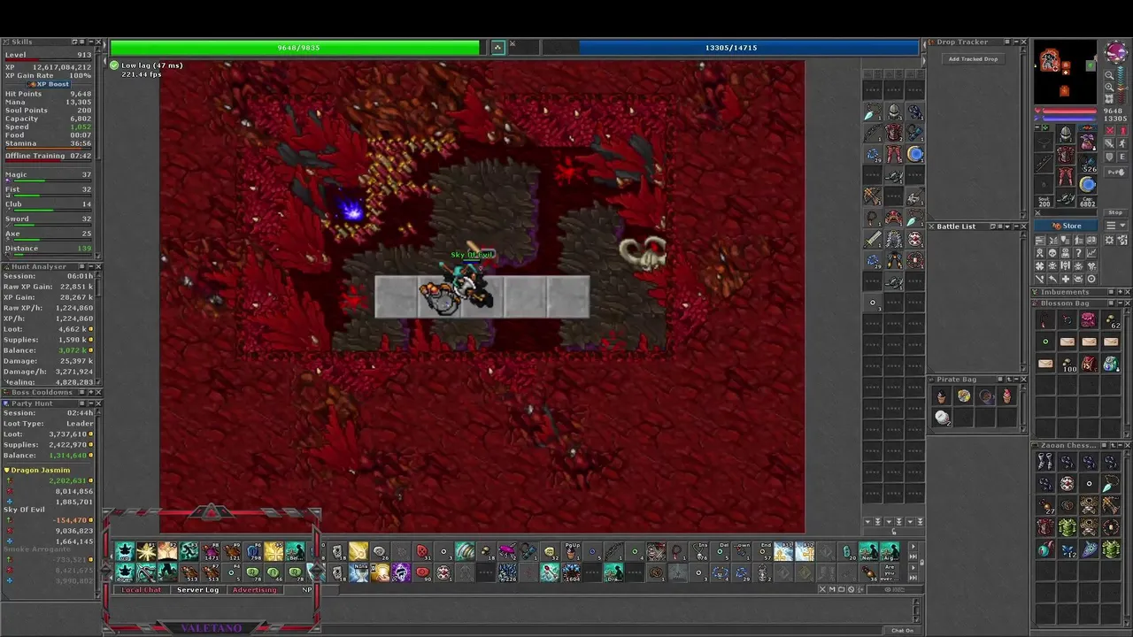
Task: Click the red legs equipment slot
Action: click(1067, 176)
